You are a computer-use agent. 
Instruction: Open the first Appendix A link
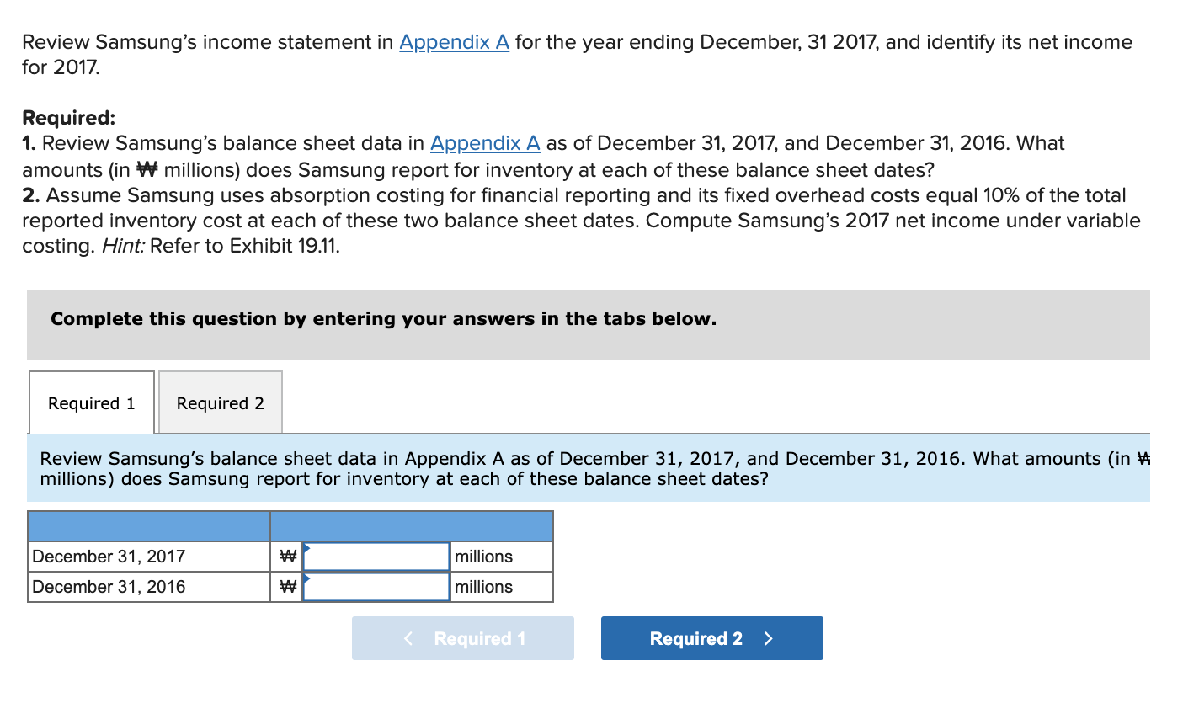pyautogui.click(x=454, y=42)
